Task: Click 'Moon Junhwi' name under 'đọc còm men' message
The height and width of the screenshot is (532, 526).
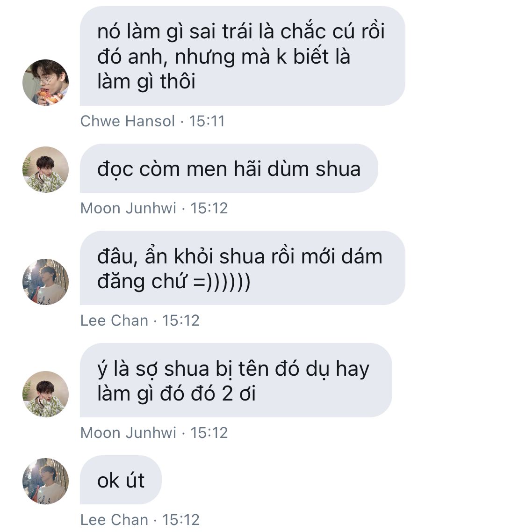Action: tap(128, 208)
